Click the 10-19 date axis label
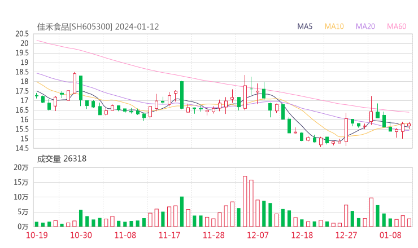The width and height of the screenshot is (418, 248). 37,235
